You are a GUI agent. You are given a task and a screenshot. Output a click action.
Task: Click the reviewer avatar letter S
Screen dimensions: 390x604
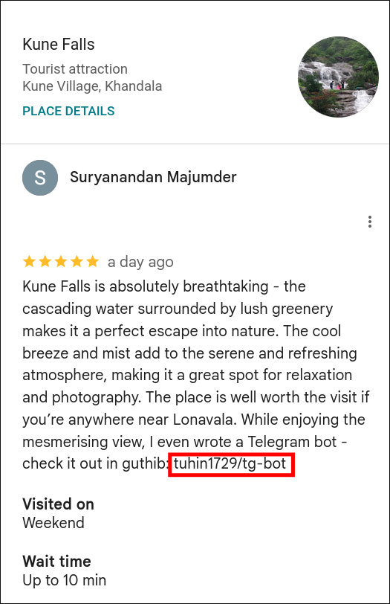[40, 178]
